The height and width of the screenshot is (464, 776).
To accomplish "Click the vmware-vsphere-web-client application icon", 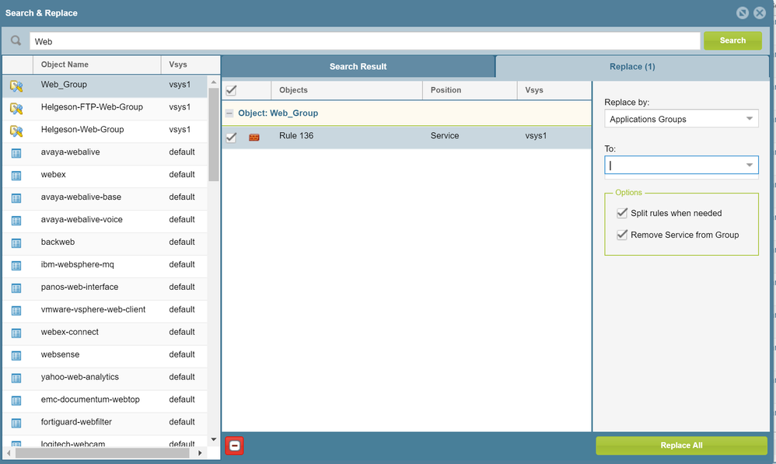I will (16, 311).
